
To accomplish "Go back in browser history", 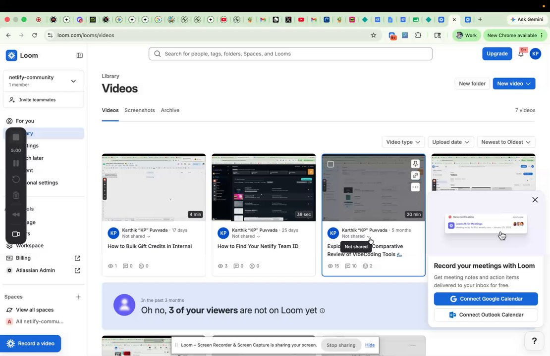I will click(8, 35).
